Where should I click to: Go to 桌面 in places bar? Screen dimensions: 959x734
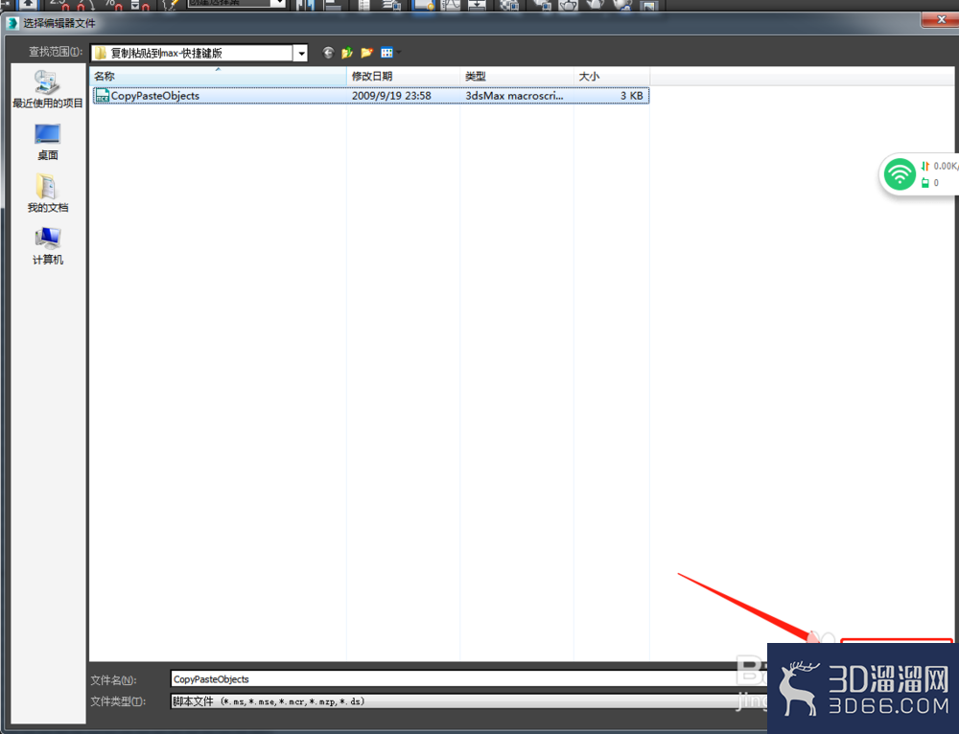[x=48, y=142]
